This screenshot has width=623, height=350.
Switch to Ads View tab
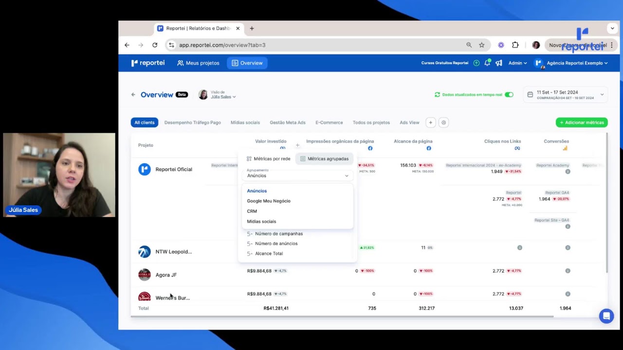coord(409,122)
